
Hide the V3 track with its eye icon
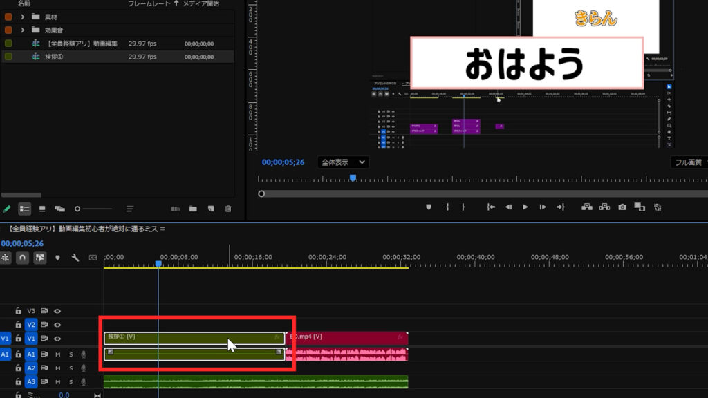click(57, 311)
